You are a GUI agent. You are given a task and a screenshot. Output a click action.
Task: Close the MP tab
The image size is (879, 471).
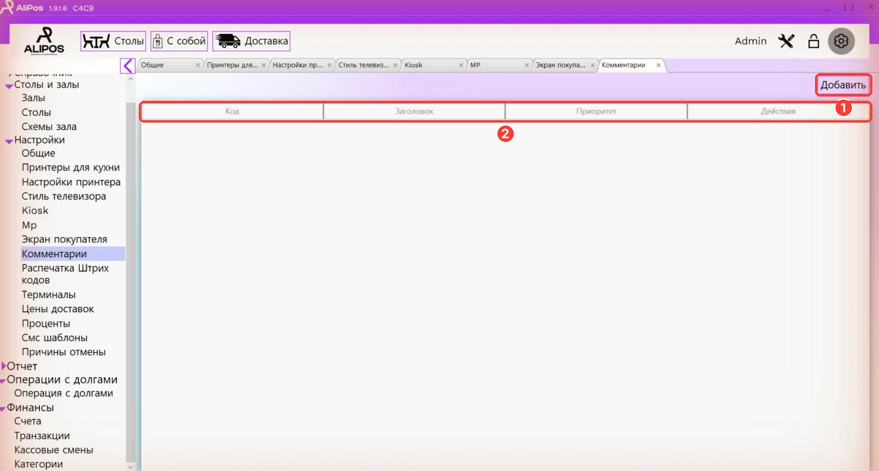[527, 65]
